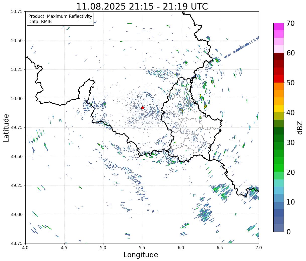Click the colorbar tick label 40
306x261 pixels.
click(290, 113)
